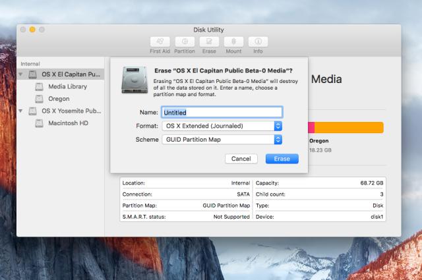This screenshot has width=422, height=280.
Task: Open the Format dropdown menu
Action: [222, 126]
